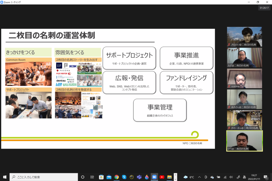Click the taskbar search input box
Viewport: 272px width, 181px height.
44,177
